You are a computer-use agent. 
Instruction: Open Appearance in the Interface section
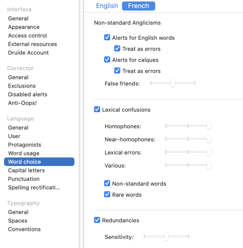coord(24,27)
